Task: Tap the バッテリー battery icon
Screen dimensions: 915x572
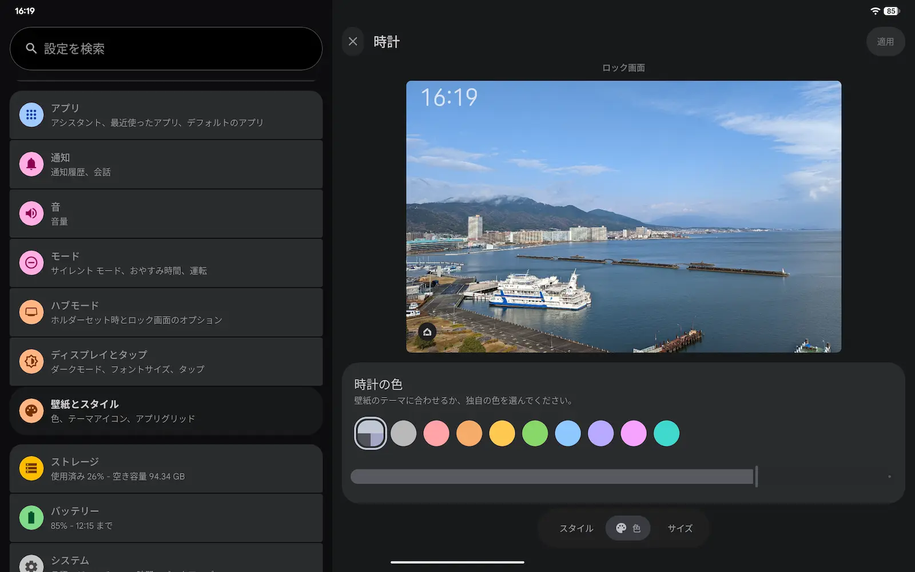Action: coord(31,518)
